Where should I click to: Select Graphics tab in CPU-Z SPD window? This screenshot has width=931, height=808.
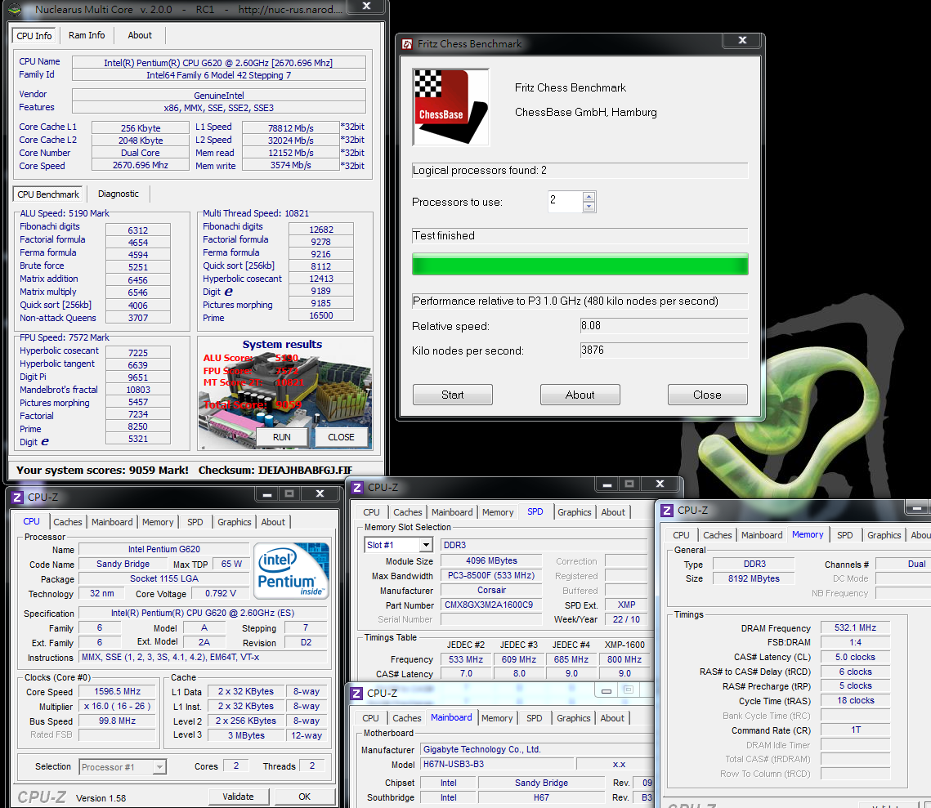click(574, 512)
